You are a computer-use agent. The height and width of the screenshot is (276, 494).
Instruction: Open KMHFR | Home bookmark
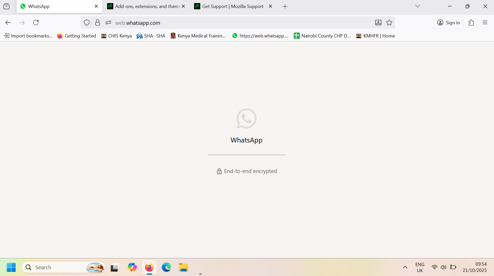pyautogui.click(x=375, y=36)
